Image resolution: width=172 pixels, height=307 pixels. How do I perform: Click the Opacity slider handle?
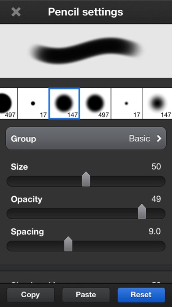click(142, 211)
